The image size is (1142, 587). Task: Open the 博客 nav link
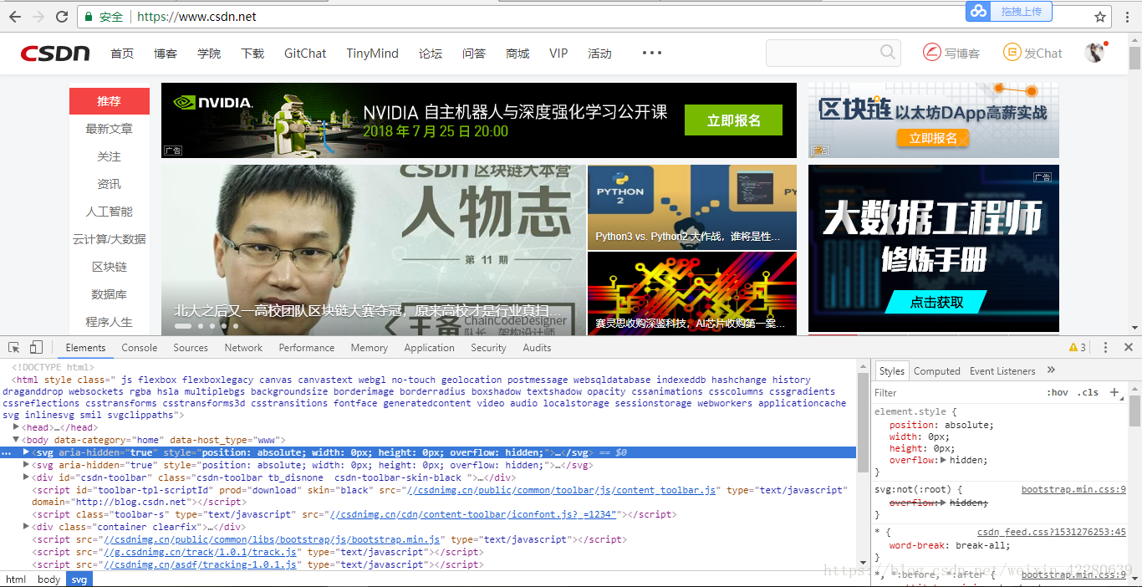click(166, 54)
